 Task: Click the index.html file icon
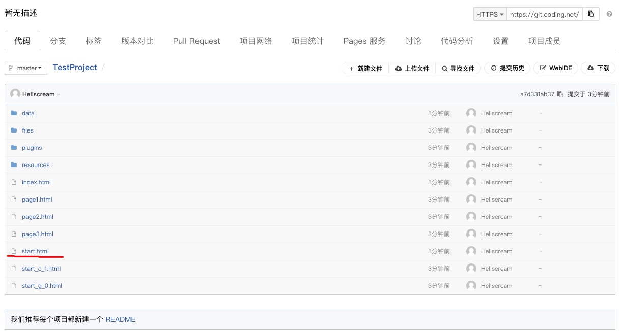14,182
